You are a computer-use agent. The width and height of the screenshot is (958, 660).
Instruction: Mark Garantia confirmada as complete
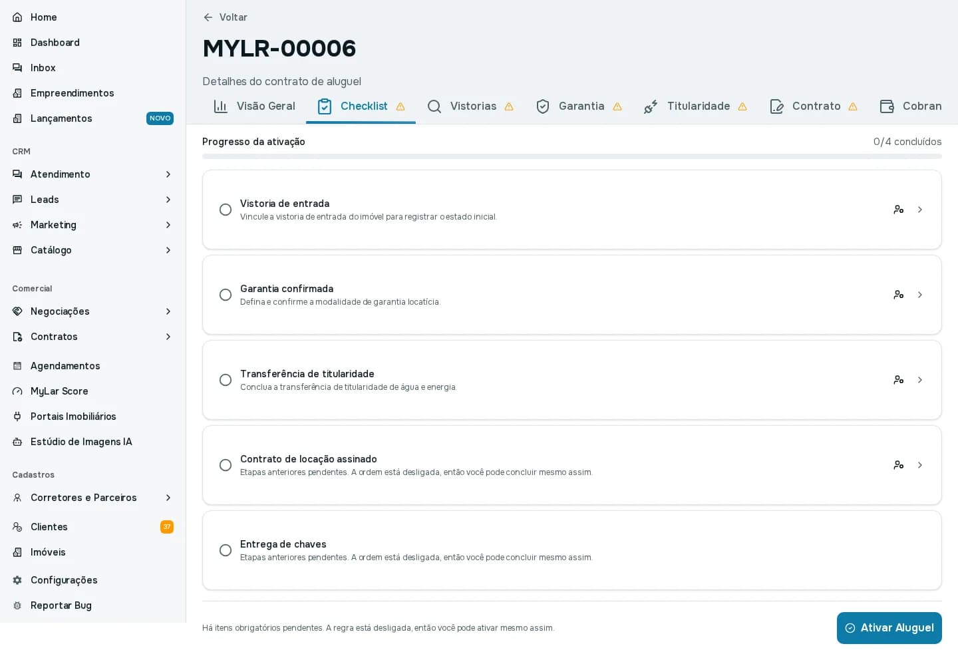226,295
